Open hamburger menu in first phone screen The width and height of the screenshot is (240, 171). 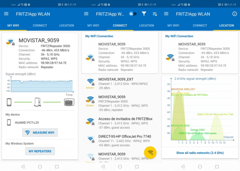6,14
